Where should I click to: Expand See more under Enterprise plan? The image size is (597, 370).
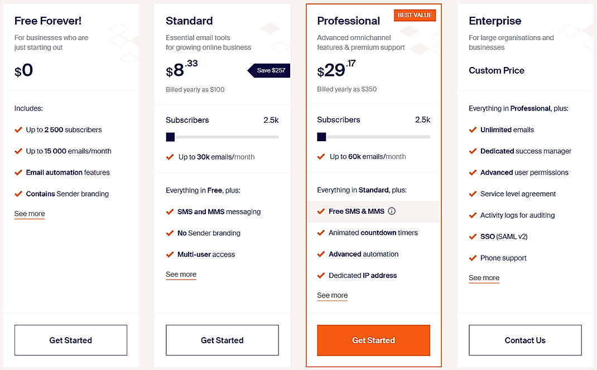coord(484,278)
